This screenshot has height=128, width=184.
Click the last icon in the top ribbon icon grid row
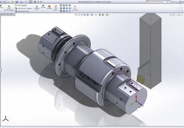tap(70, 5)
